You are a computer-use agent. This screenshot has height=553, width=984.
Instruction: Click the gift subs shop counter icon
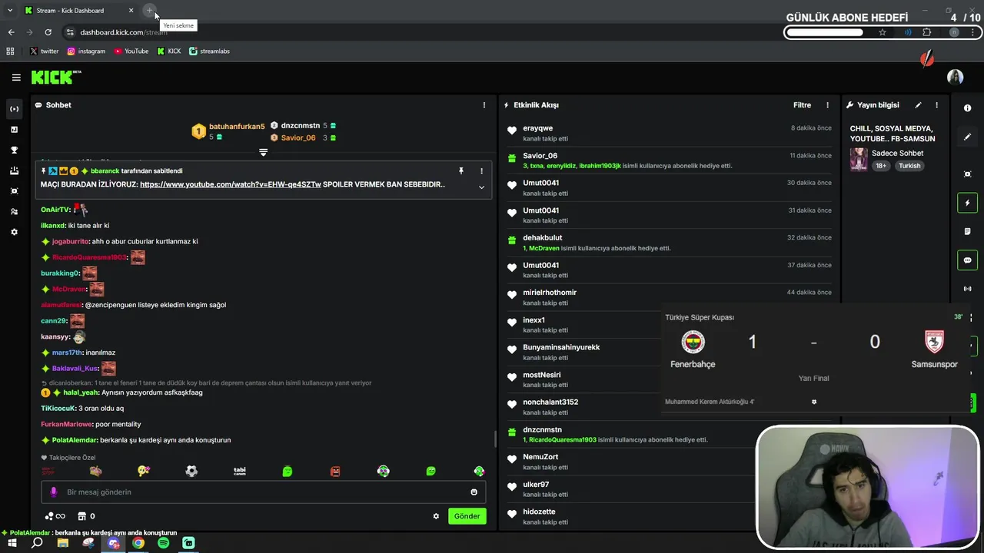85,516
